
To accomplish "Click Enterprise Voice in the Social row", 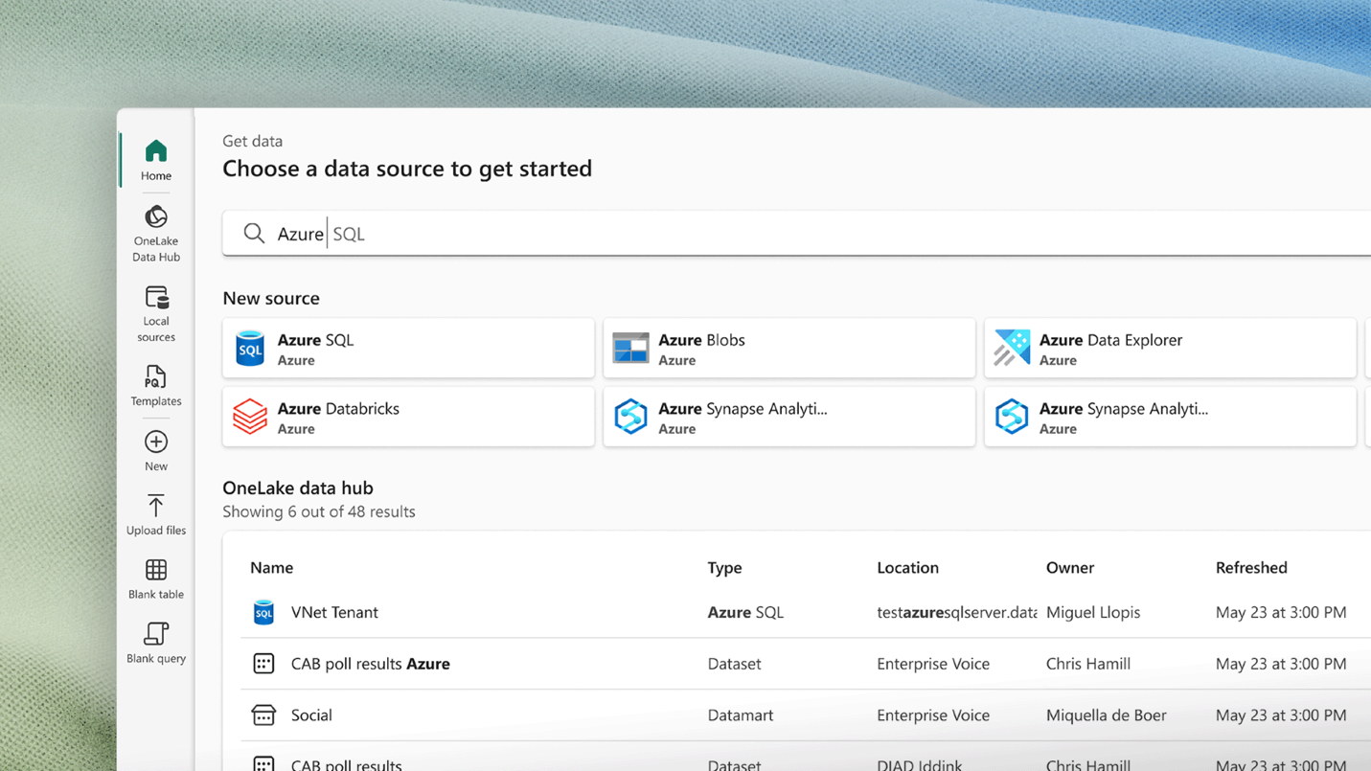I will click(933, 715).
